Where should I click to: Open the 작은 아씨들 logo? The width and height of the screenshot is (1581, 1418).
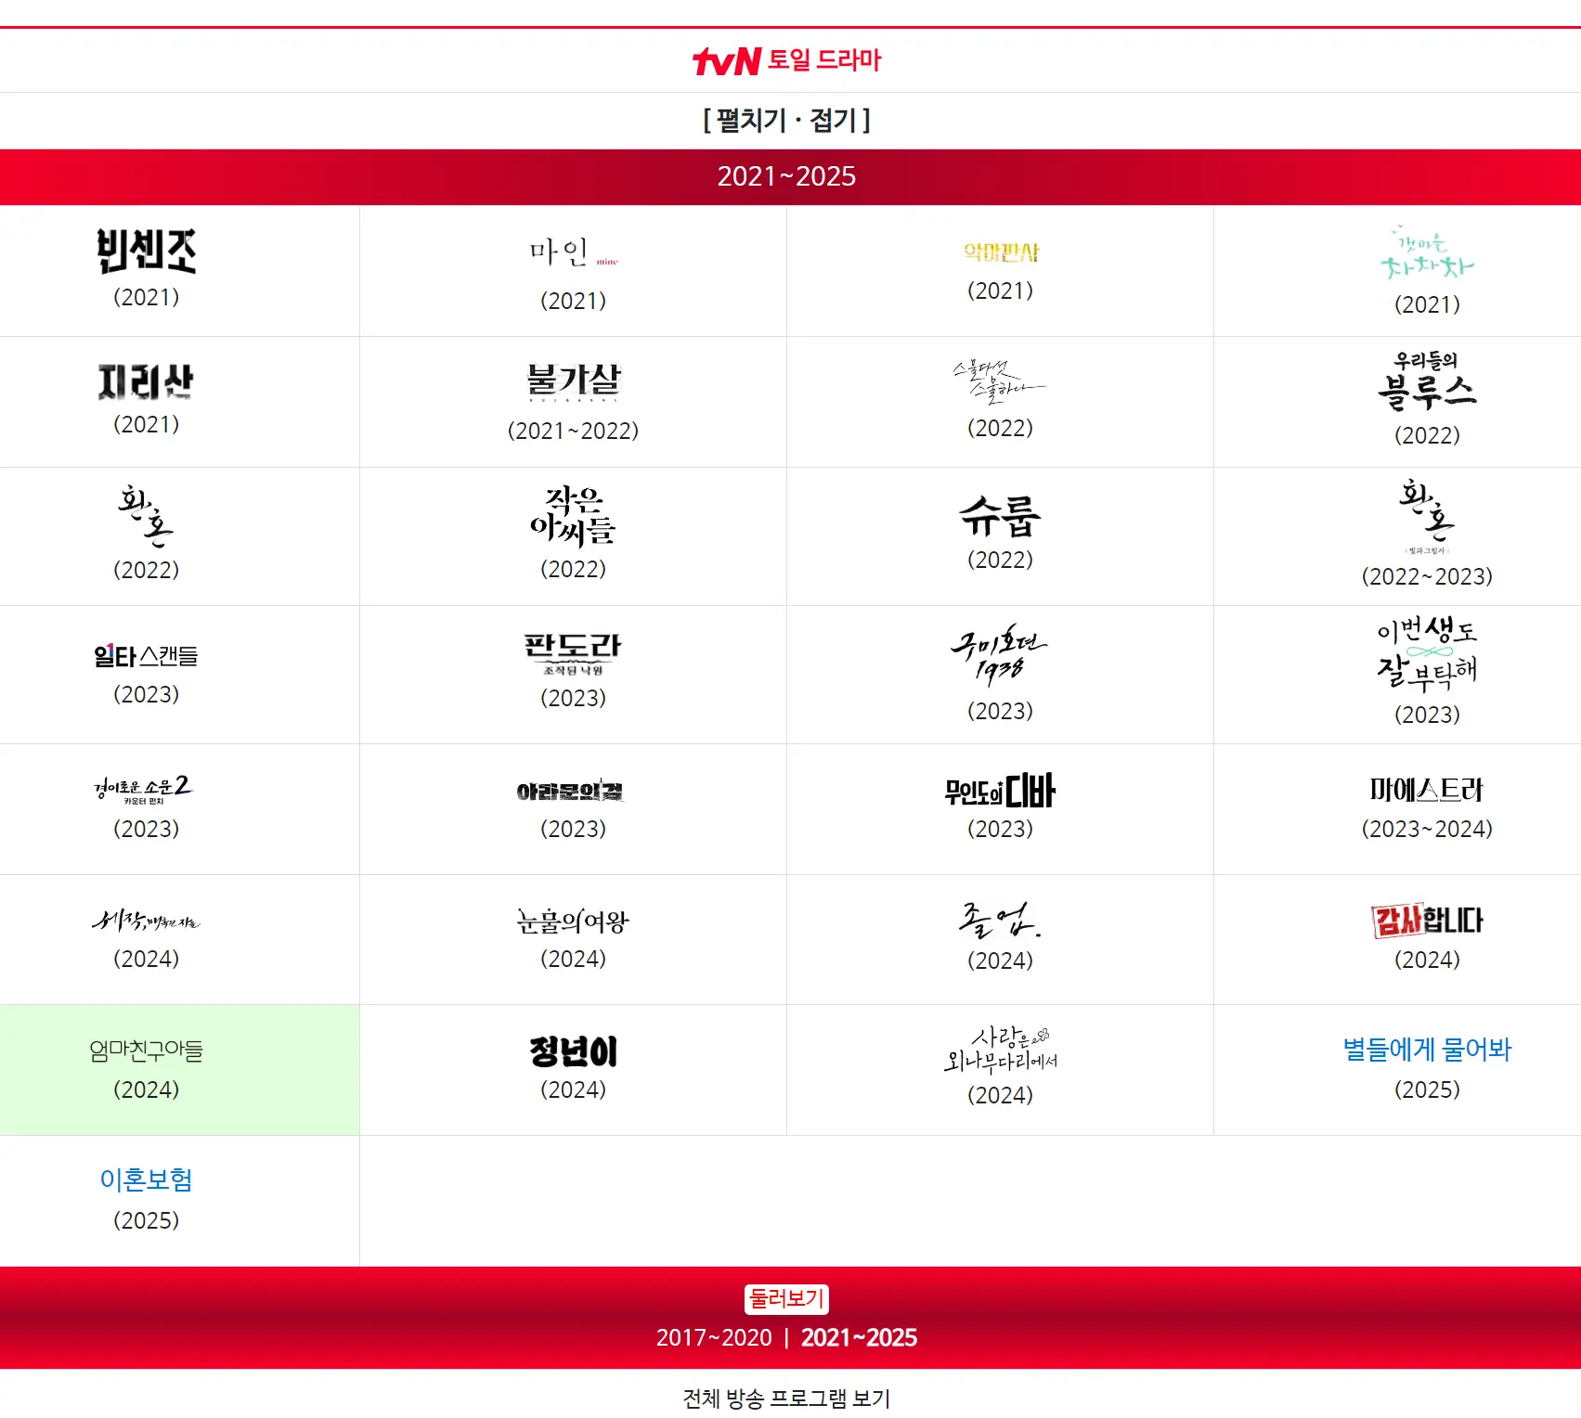573,516
